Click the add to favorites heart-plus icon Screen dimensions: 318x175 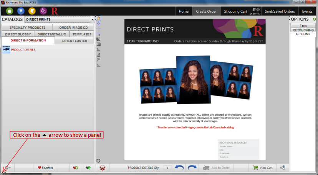point(75,168)
